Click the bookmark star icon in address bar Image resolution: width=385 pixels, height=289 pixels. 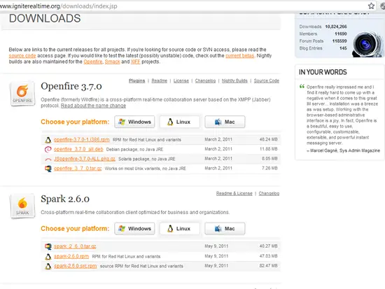[x=371, y=6]
